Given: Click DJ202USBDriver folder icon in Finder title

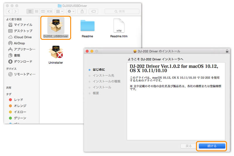Looking at the screenshot, I should pos(60,6).
